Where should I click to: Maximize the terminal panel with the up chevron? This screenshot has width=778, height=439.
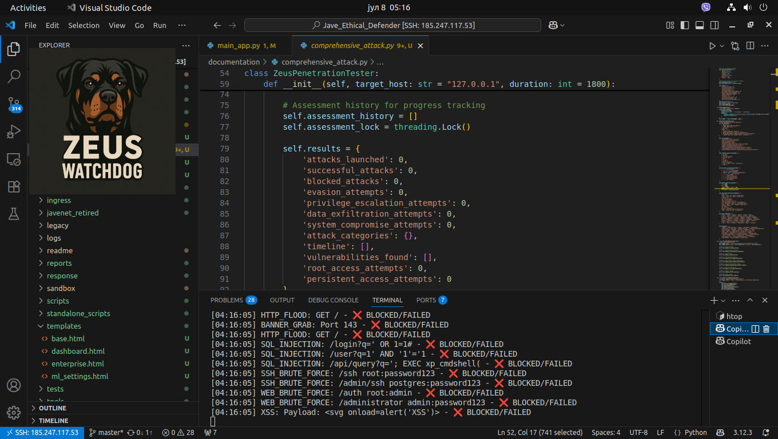click(x=750, y=300)
